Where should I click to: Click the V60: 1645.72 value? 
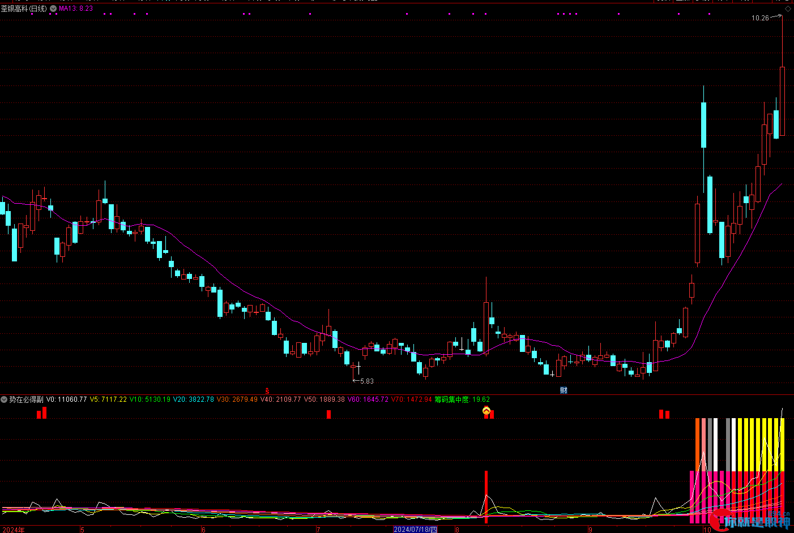(368, 399)
